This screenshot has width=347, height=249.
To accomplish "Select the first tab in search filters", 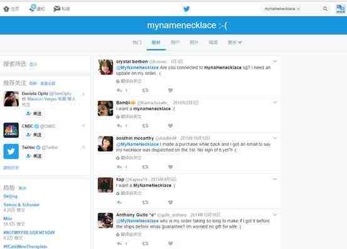I will tap(137, 43).
